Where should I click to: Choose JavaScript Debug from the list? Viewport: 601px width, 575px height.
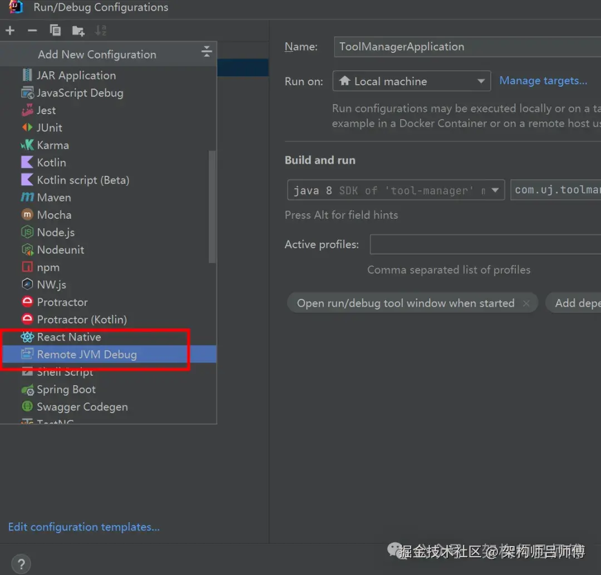pyautogui.click(x=109, y=93)
